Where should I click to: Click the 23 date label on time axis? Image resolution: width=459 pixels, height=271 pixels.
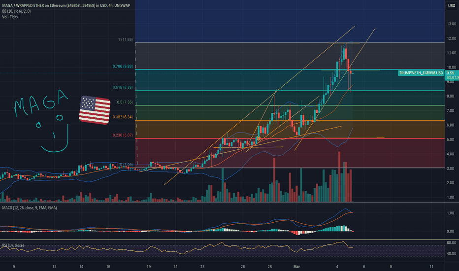click(x=202, y=267)
